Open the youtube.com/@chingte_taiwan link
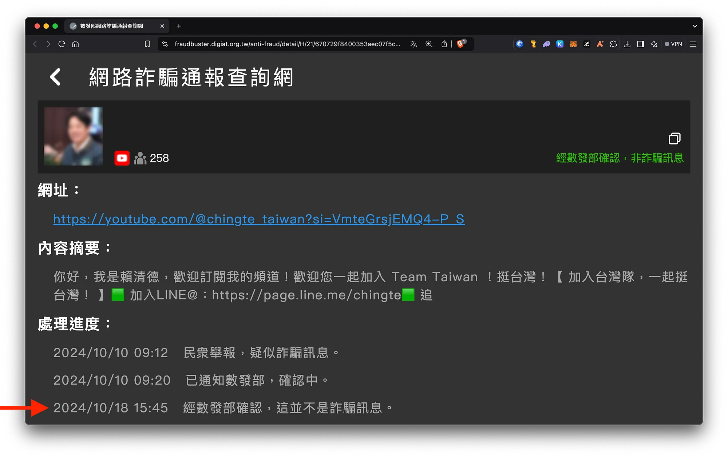 [259, 219]
